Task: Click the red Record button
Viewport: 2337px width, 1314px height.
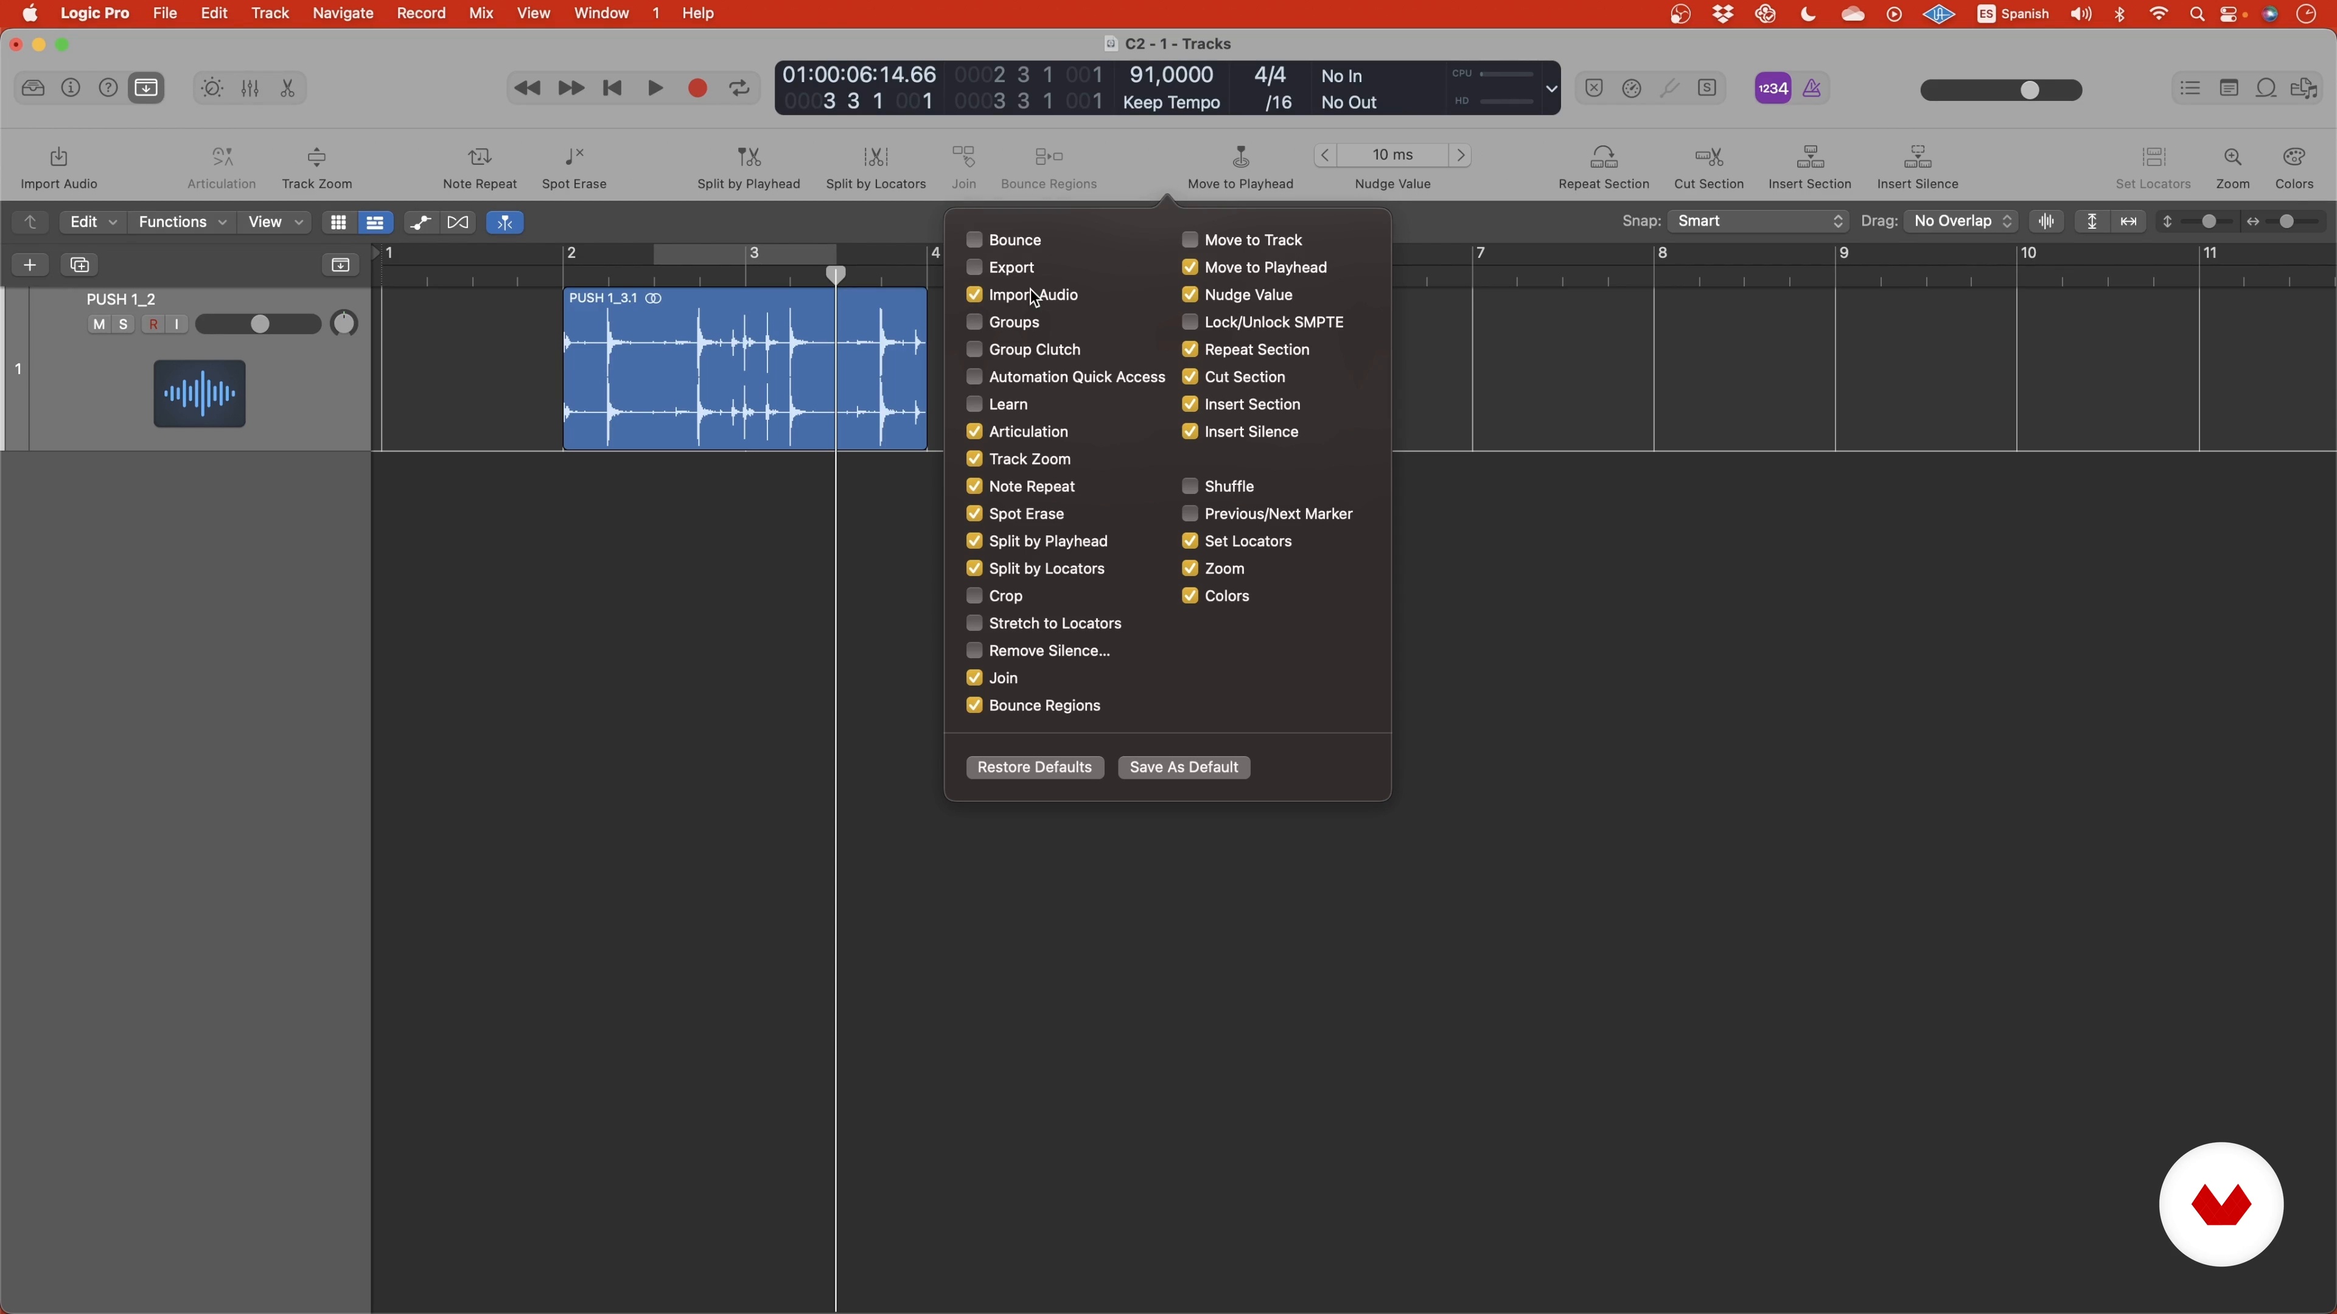Action: tap(697, 88)
